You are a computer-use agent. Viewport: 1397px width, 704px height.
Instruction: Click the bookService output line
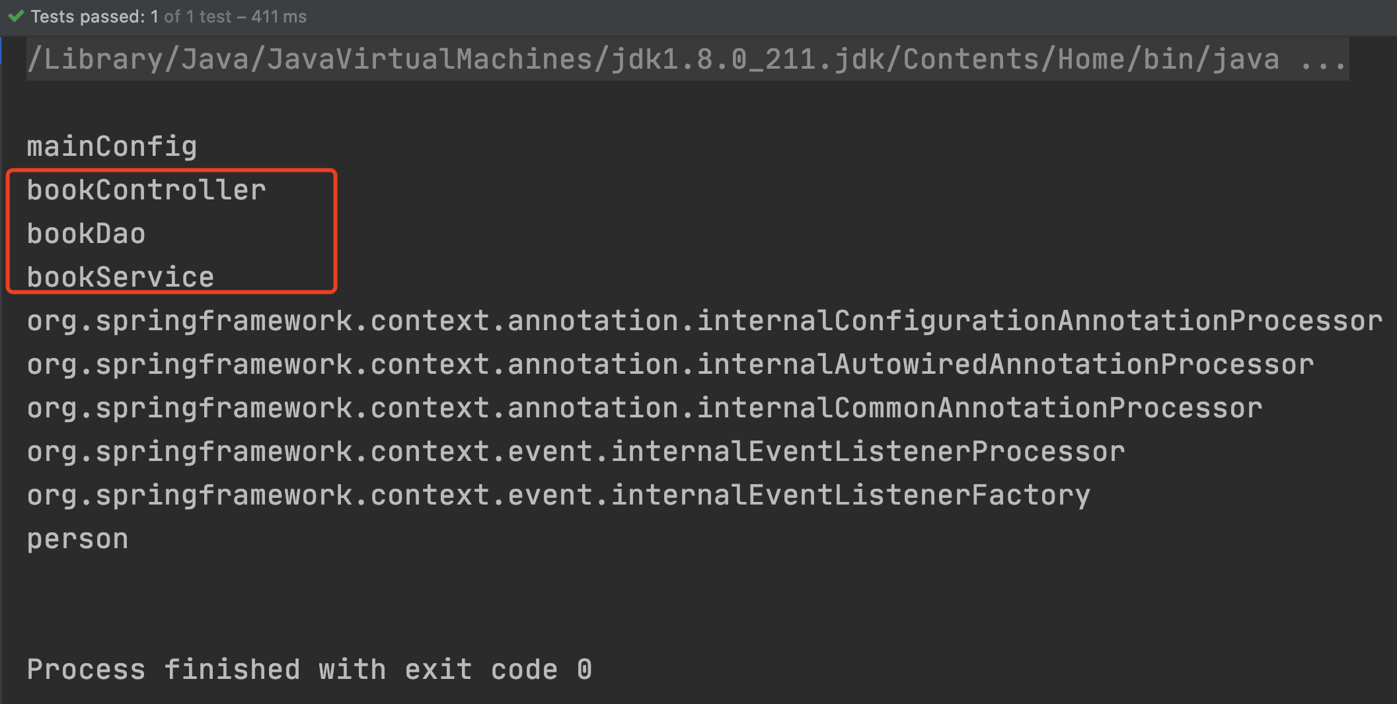(120, 277)
